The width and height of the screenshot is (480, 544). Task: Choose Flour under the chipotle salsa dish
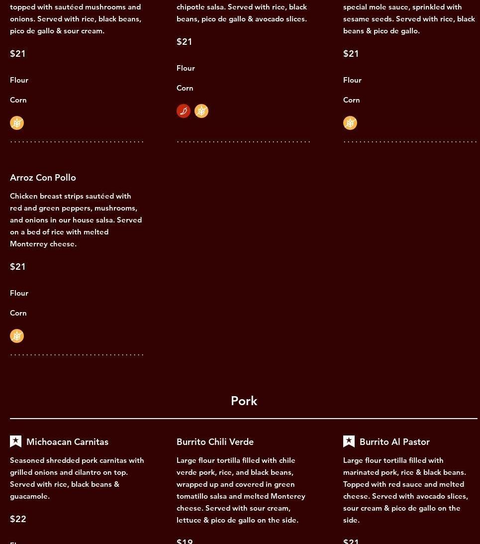[x=186, y=68]
